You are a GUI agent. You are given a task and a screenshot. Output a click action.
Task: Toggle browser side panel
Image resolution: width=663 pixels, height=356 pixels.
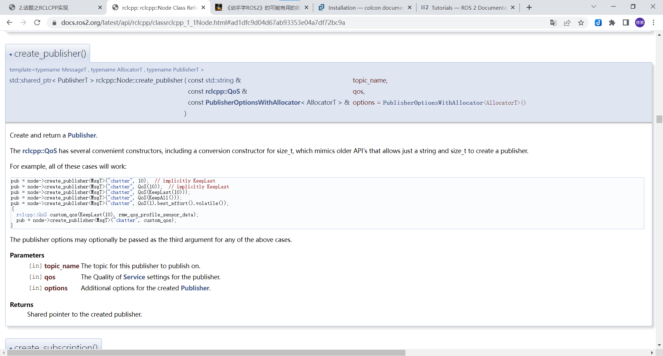[x=626, y=23]
